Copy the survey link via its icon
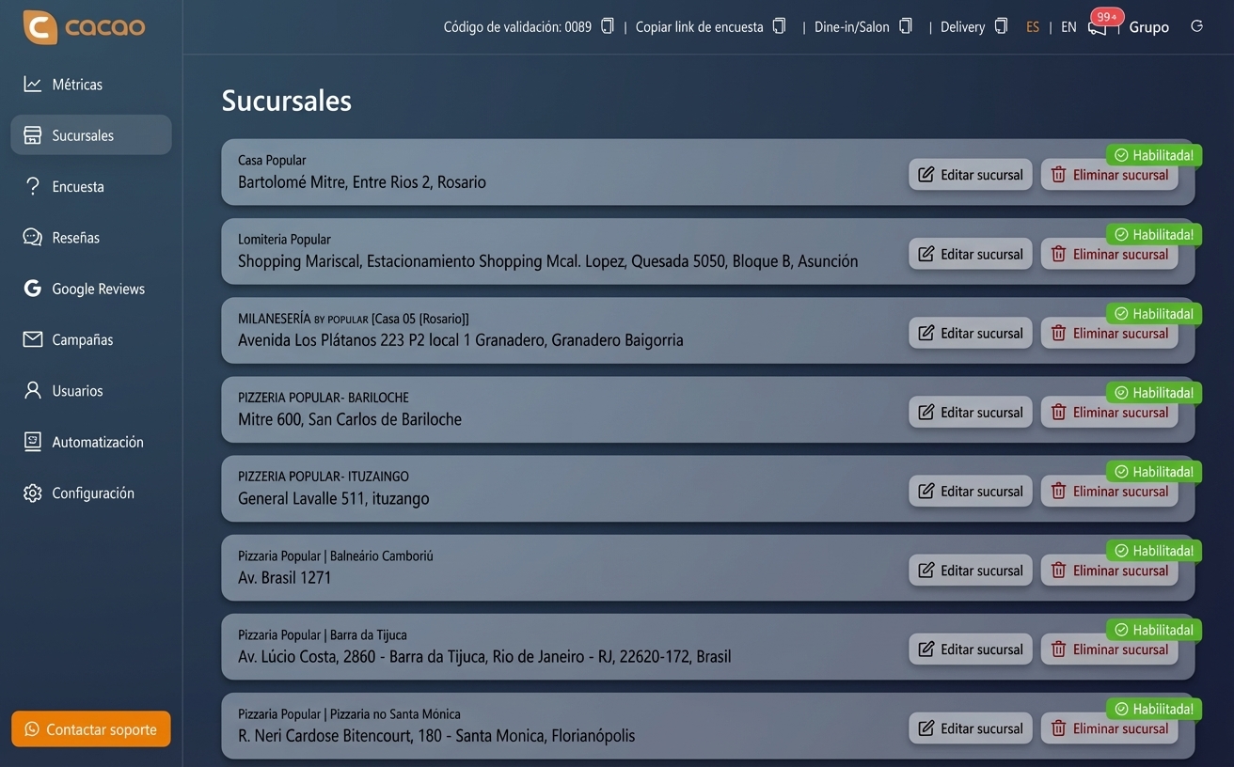Viewport: 1234px width, 767px height. point(779,26)
